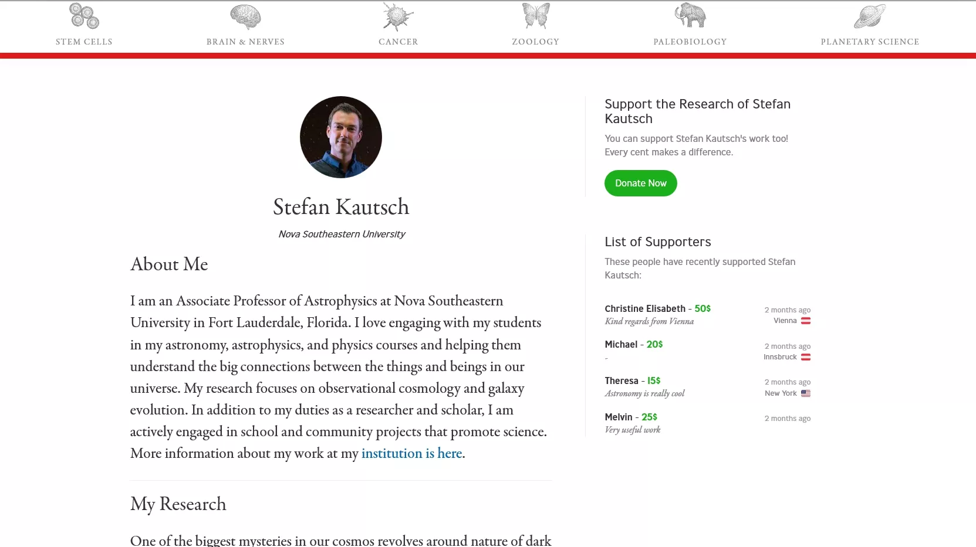Open the STEM CELLS menu label

[x=84, y=42]
